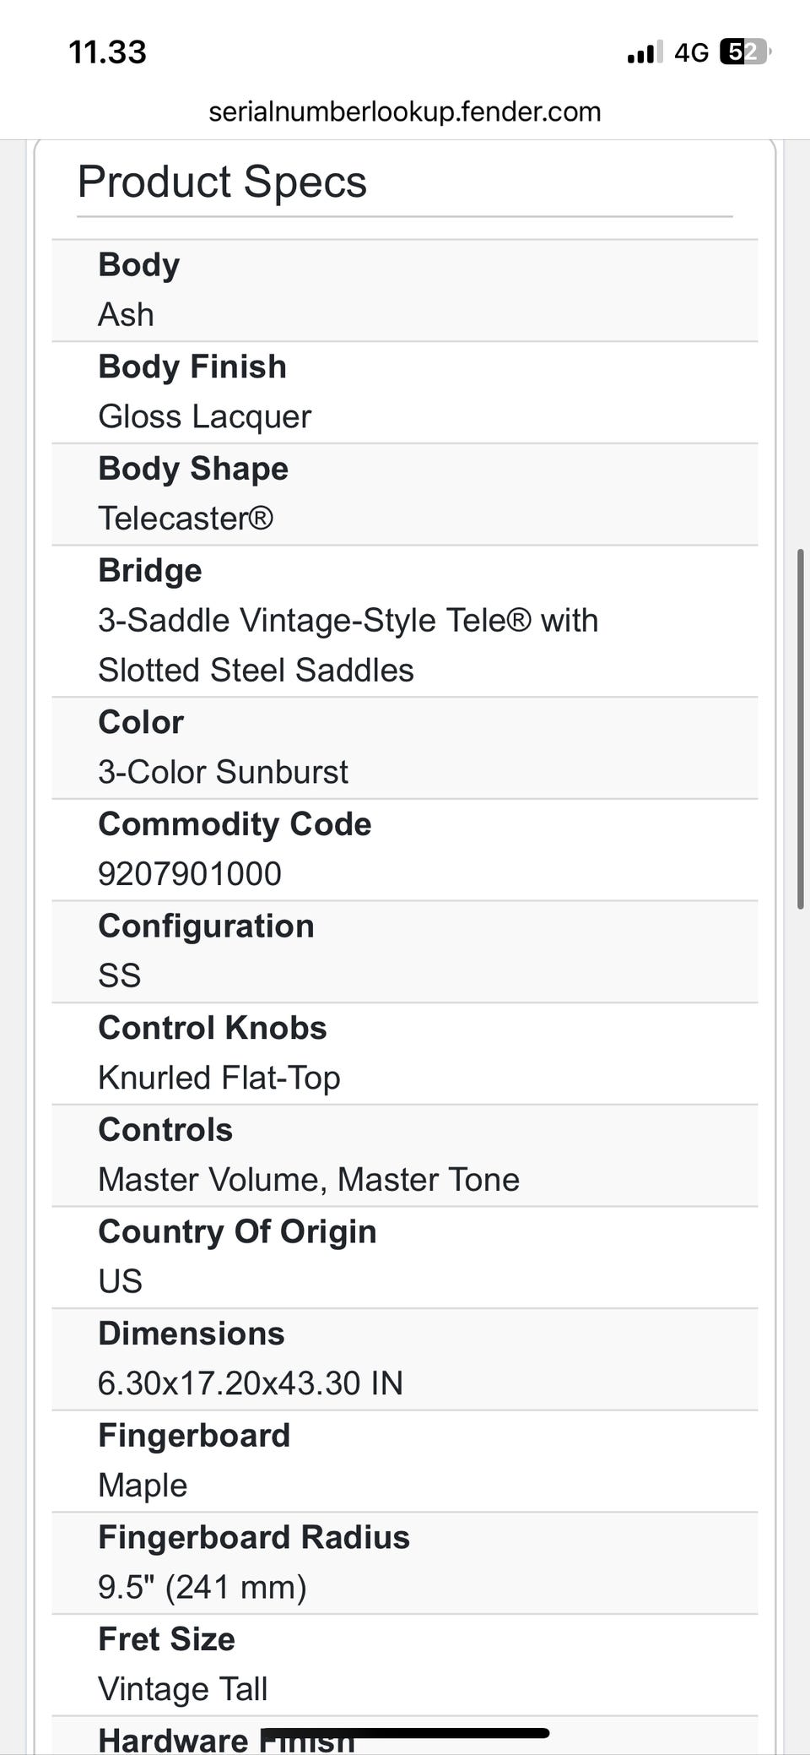Tap the 6.30x17.20x43.30 IN dimensions value
The height and width of the screenshot is (1755, 810).
tap(251, 1383)
